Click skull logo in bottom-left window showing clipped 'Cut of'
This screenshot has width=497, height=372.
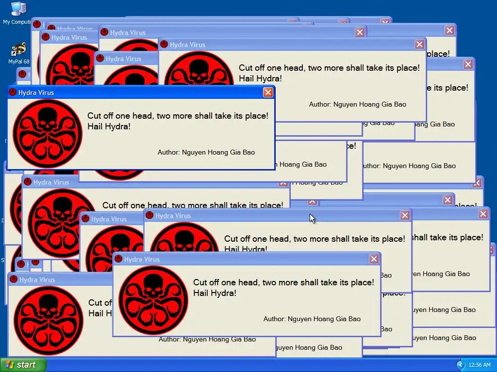(x=49, y=321)
